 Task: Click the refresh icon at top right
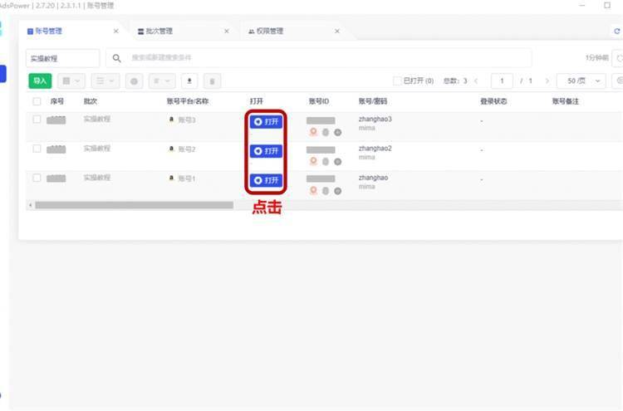pyautogui.click(x=616, y=32)
